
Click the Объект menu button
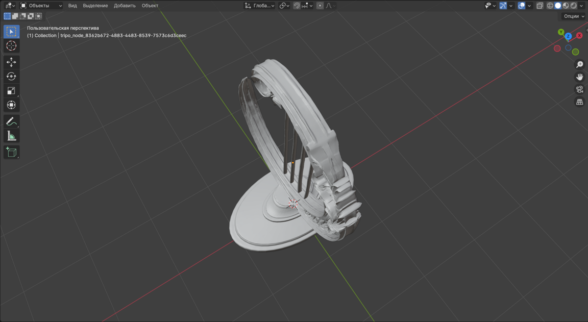150,6
